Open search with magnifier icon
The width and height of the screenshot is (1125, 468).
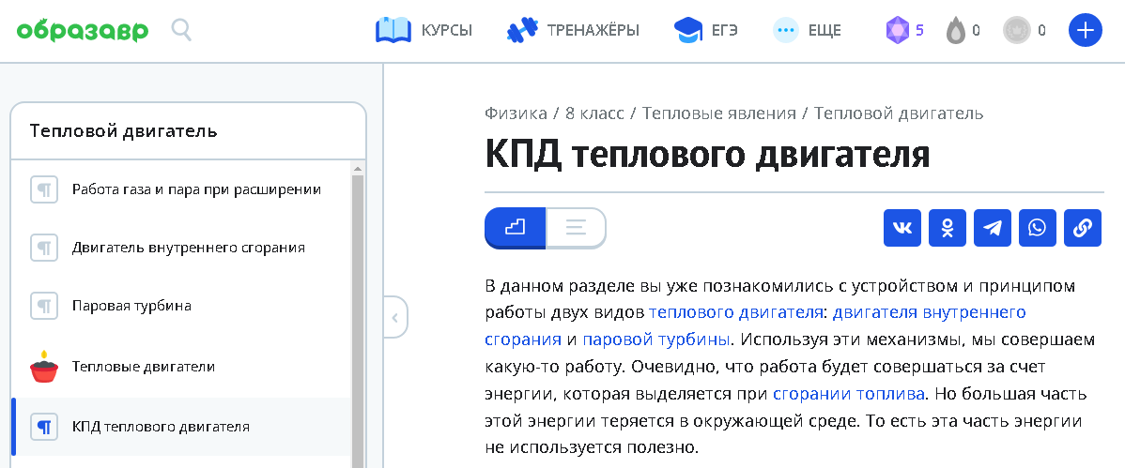pyautogui.click(x=181, y=30)
